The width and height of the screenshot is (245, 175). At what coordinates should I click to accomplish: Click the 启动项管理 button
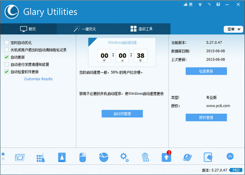pos(122,114)
